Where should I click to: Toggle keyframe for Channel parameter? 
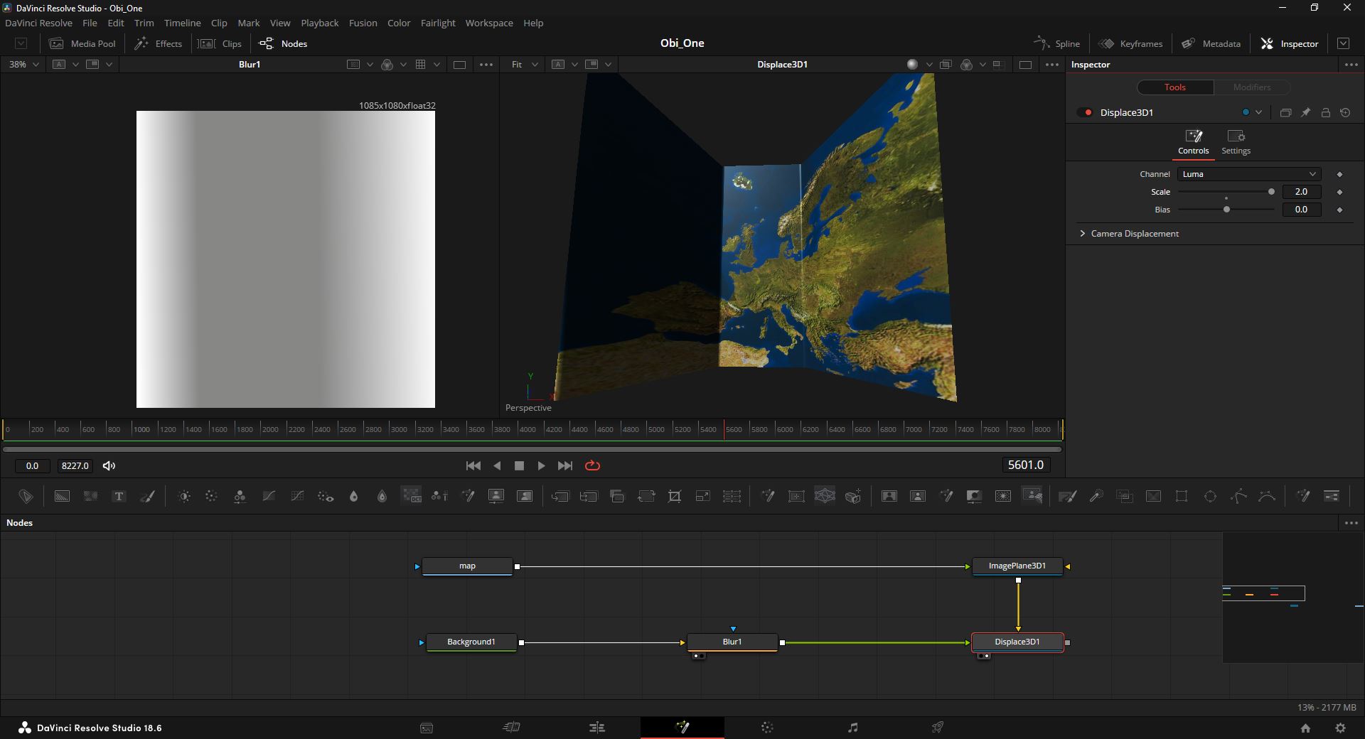(x=1339, y=174)
